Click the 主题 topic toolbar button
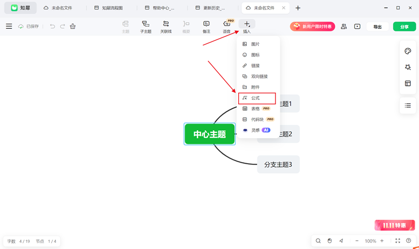This screenshot has width=419, height=249. click(125, 27)
